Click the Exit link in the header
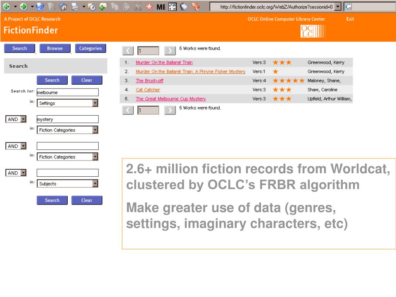The height and width of the screenshot is (297, 396). point(350,19)
